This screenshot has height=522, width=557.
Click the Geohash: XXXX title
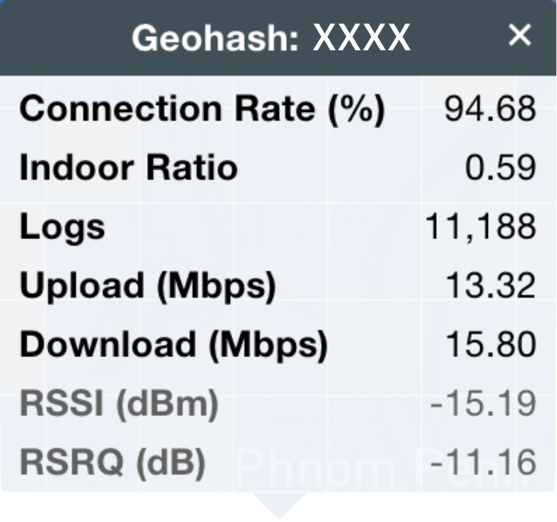click(271, 38)
